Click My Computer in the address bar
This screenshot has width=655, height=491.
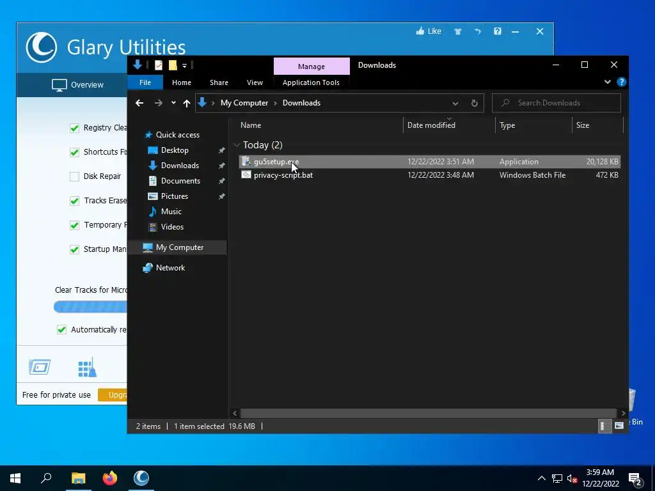click(x=244, y=103)
